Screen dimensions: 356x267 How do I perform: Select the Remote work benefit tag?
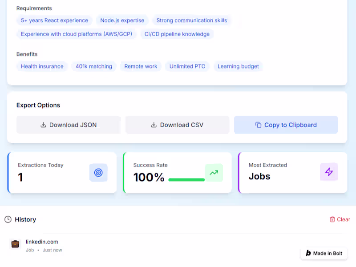point(141,66)
